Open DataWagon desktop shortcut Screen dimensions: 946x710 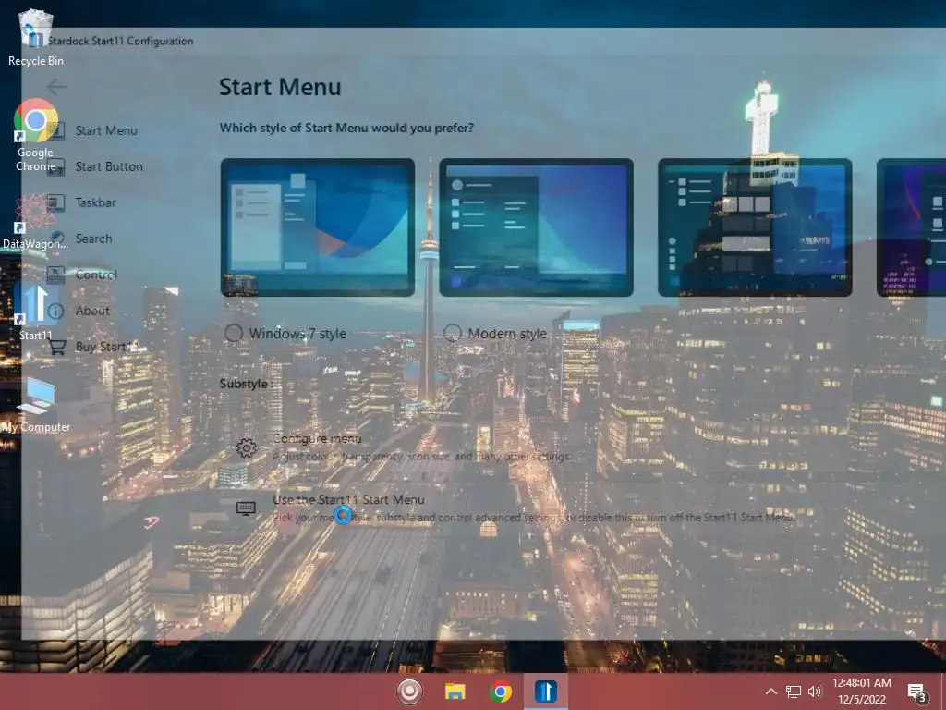[36, 221]
